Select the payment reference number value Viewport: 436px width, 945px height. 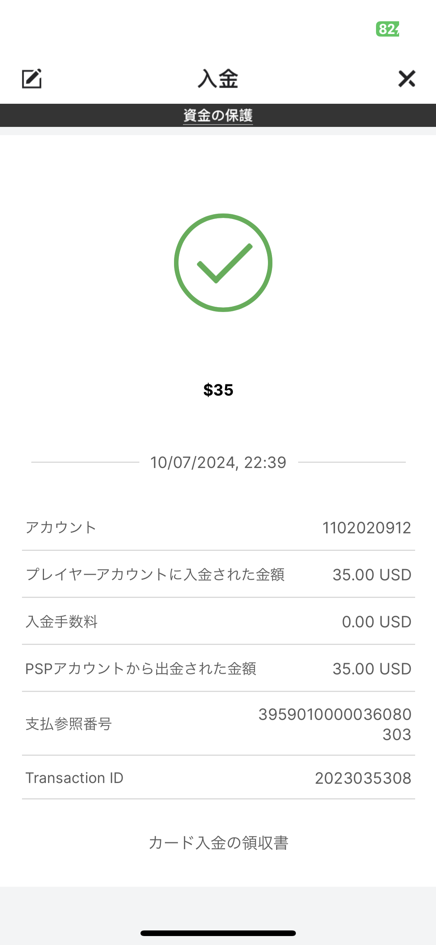click(x=335, y=724)
